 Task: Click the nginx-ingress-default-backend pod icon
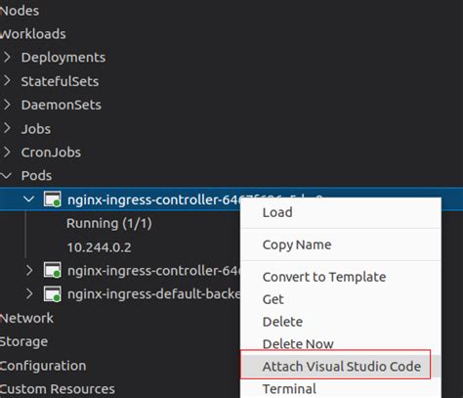point(53,294)
